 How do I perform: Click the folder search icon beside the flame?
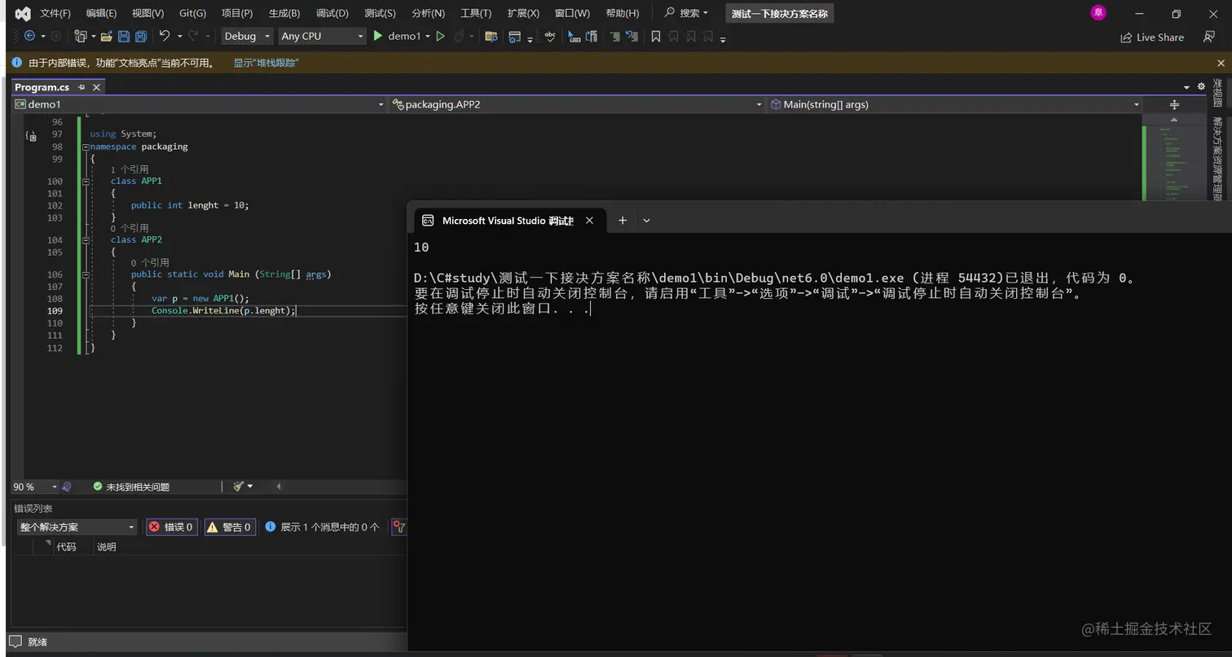(491, 36)
